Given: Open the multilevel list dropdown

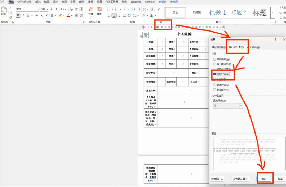Looking at the screenshot, I should (128, 9).
